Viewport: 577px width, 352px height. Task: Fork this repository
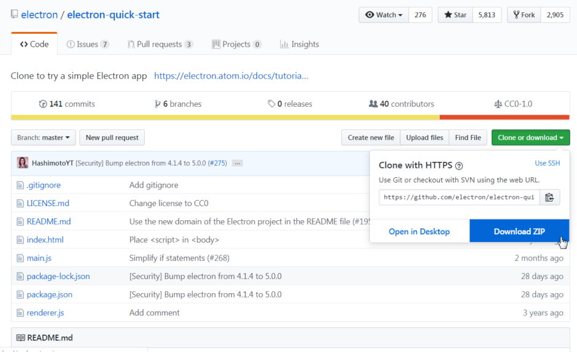(524, 15)
